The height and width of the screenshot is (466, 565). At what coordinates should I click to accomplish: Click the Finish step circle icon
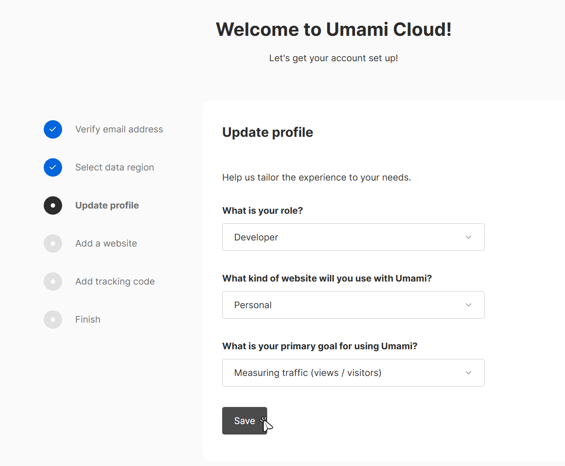coord(53,320)
